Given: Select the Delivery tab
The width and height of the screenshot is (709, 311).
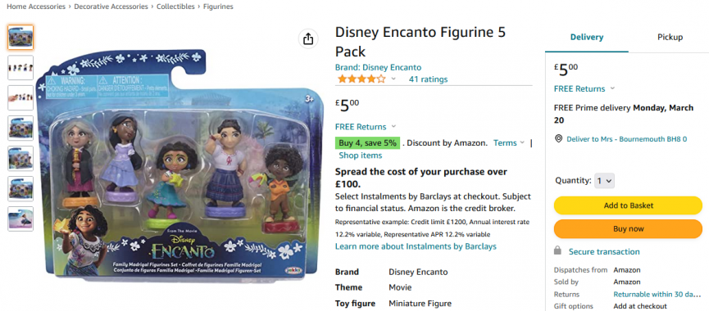Looking at the screenshot, I should 587,38.
